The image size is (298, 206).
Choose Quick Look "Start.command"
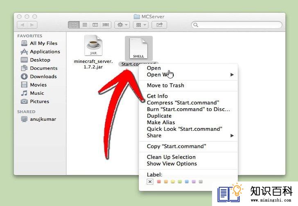pyautogui.click(x=184, y=129)
